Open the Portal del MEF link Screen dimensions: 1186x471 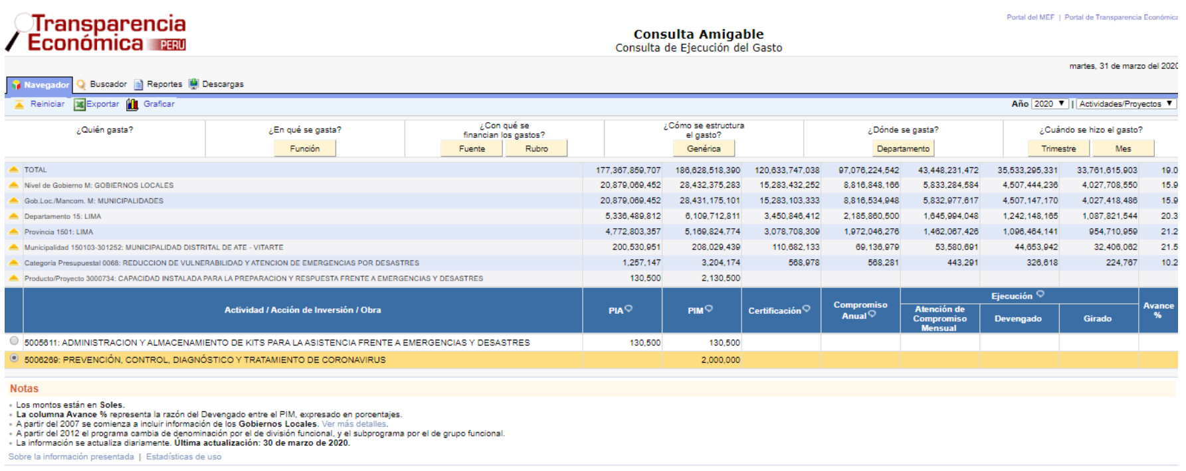click(x=1030, y=17)
